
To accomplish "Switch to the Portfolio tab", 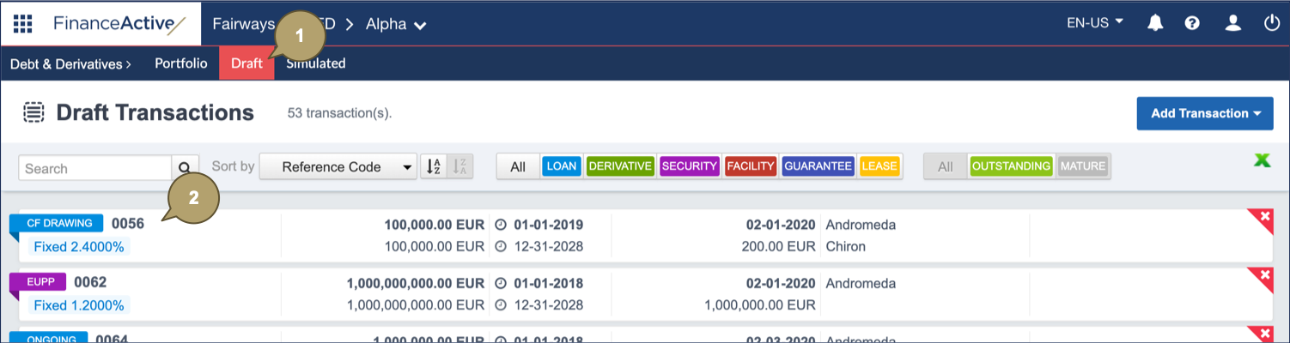I will coord(180,63).
